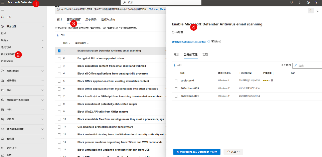Expand the Exposure insights (曝光见解) chevron
The image size is (322, 157).
[x=42, y=47]
